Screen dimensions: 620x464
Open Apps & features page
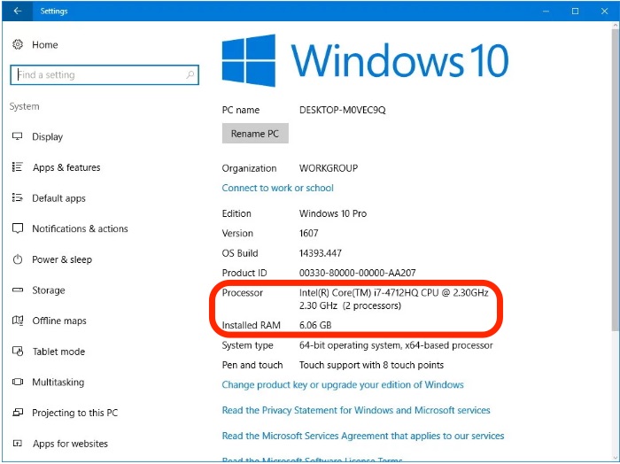[x=66, y=167]
